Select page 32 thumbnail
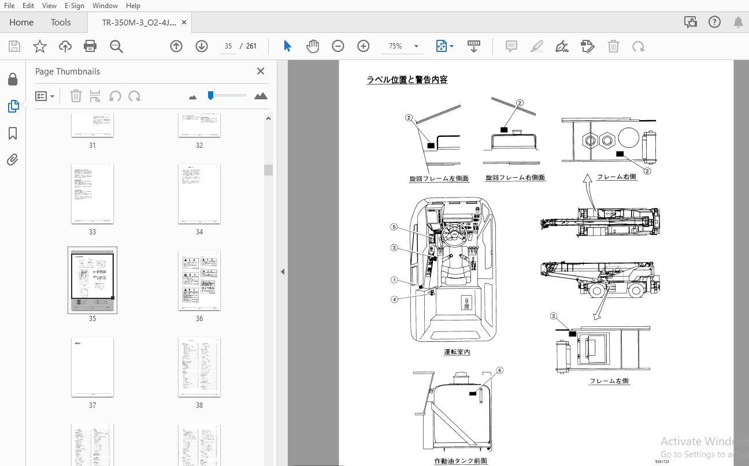 [x=199, y=125]
